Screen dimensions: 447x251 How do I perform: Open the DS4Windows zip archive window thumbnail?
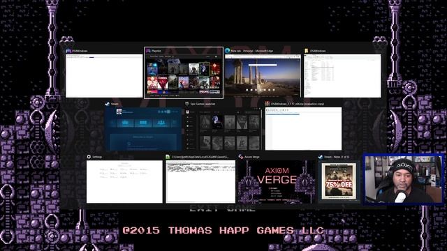click(x=303, y=128)
